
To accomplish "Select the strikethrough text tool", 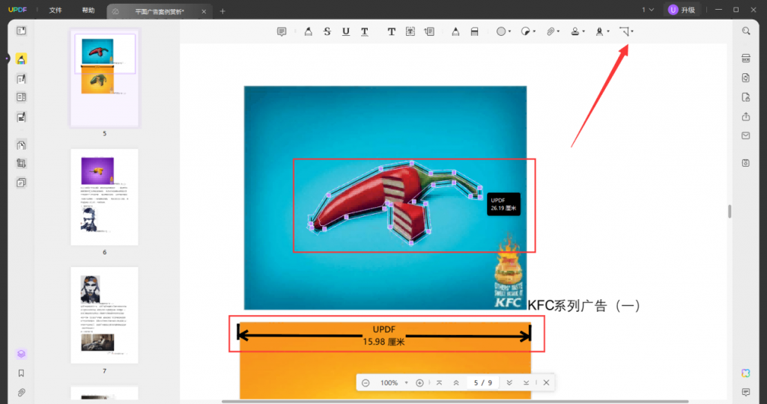I will coord(327,31).
